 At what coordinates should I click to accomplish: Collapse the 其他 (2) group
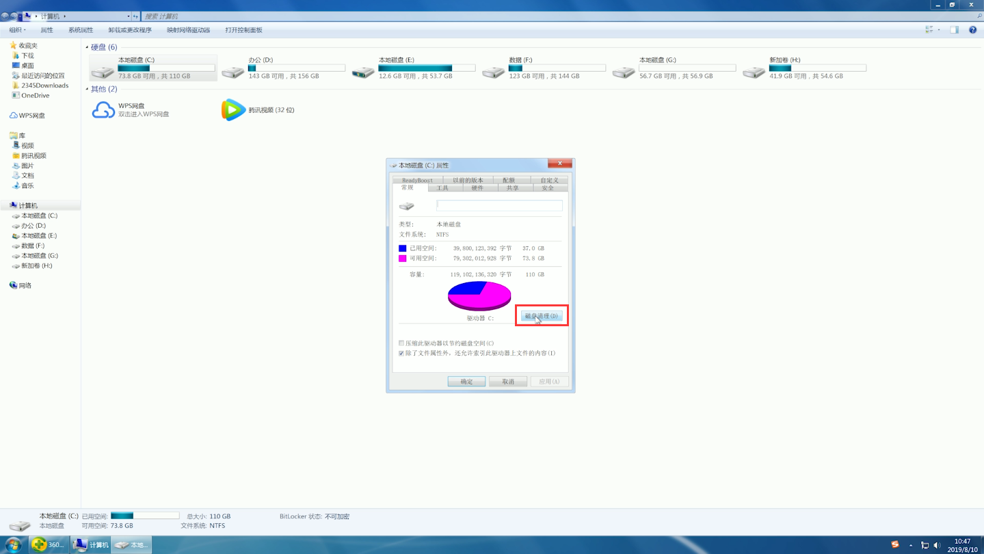(x=87, y=89)
